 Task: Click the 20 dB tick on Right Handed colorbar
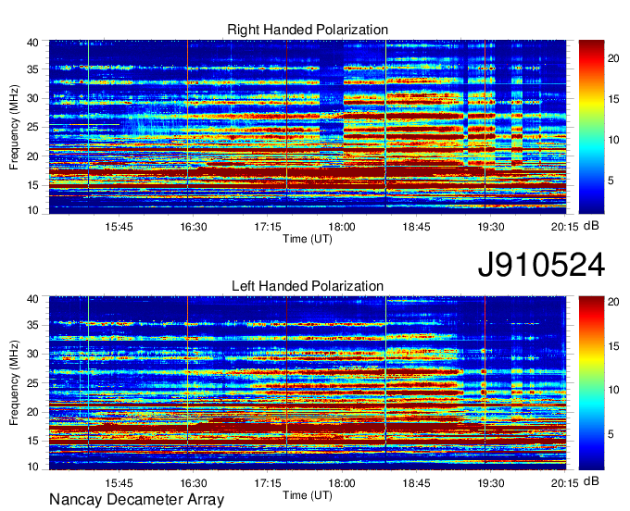click(x=613, y=58)
